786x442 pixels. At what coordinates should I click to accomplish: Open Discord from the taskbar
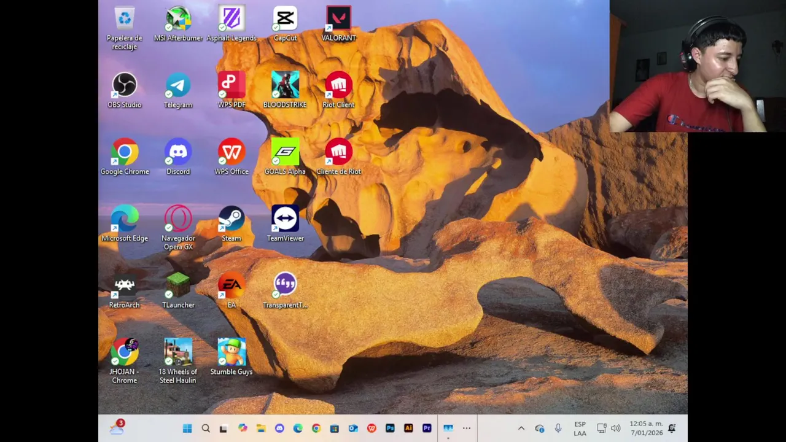click(x=279, y=428)
